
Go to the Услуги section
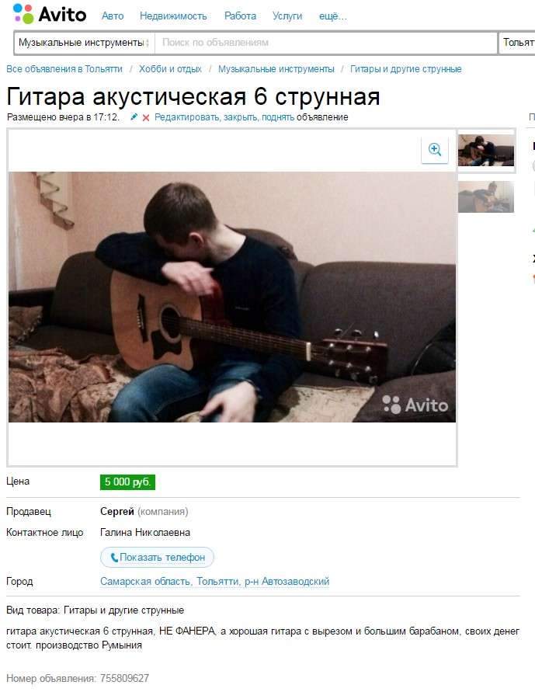click(287, 16)
